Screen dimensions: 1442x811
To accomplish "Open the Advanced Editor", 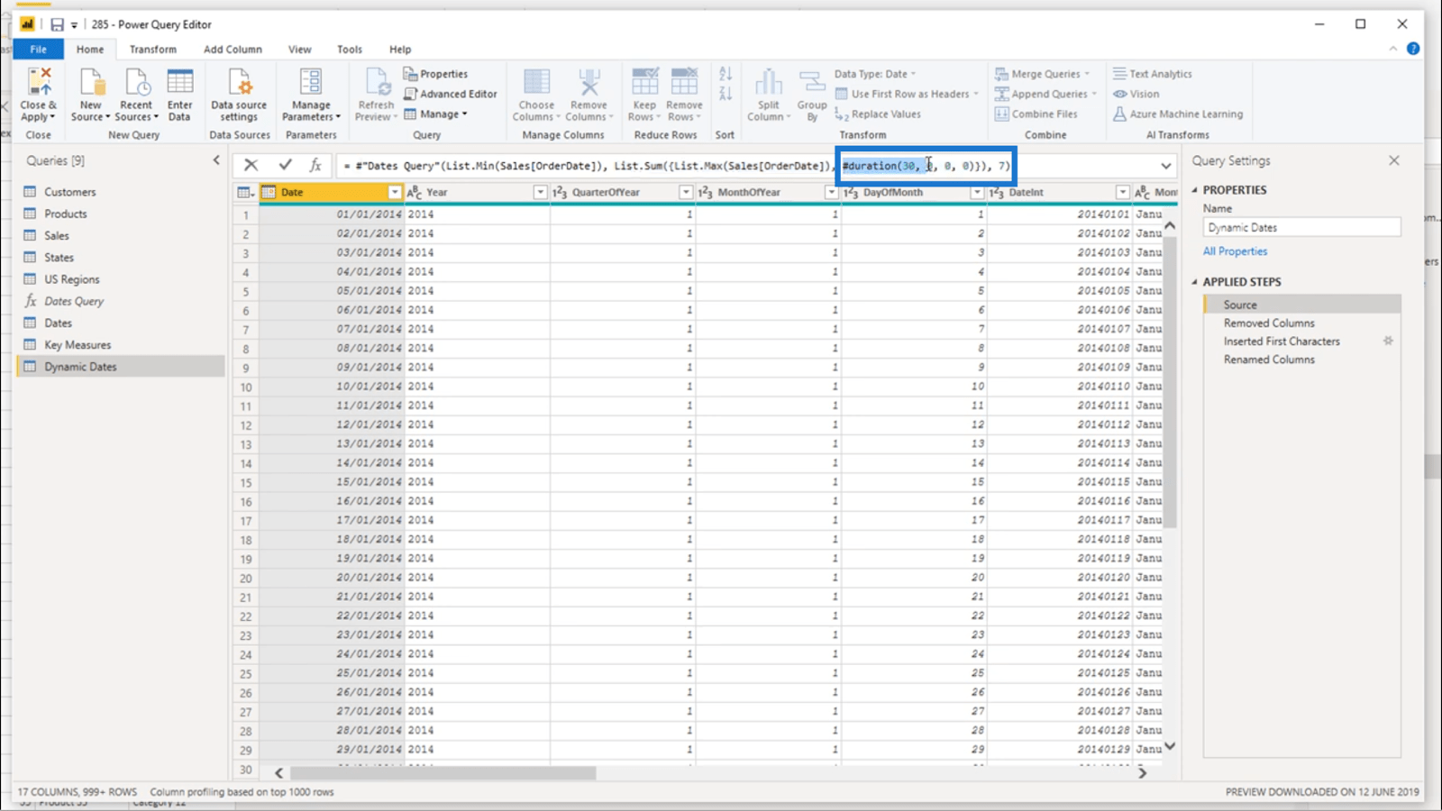I will [x=450, y=94].
